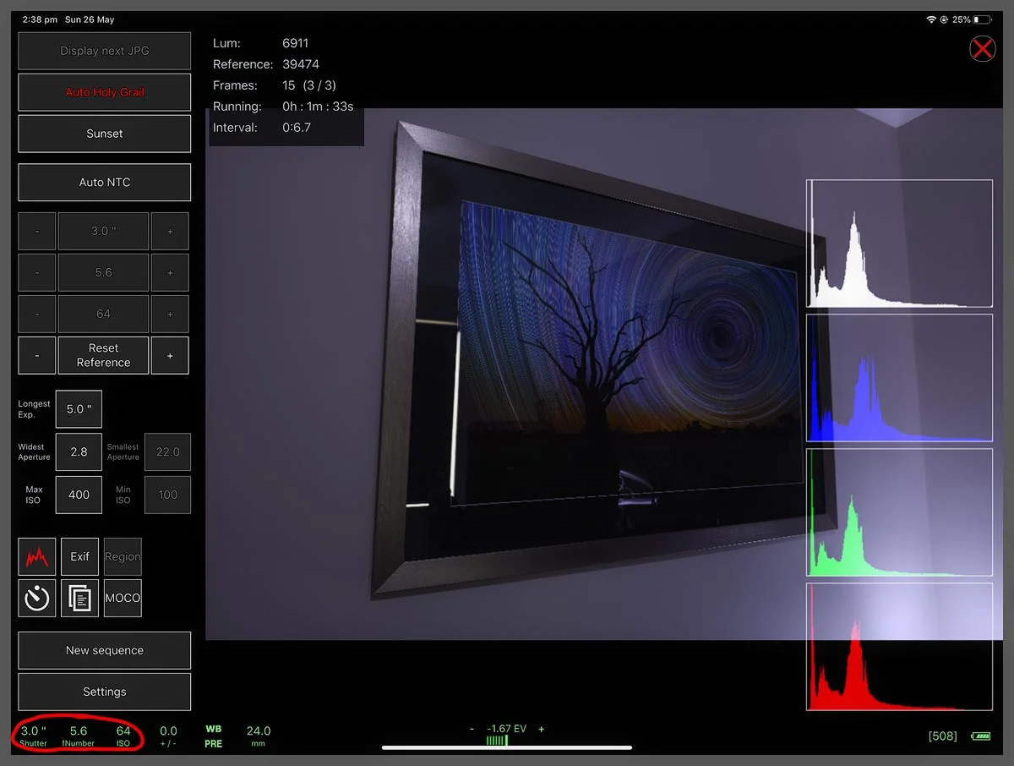The height and width of the screenshot is (766, 1014).
Task: Increase shutter speed with plus button
Action: pyautogui.click(x=170, y=231)
